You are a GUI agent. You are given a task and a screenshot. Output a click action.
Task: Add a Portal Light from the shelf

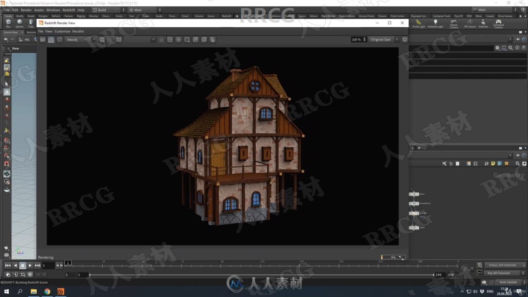[x=419, y=24]
